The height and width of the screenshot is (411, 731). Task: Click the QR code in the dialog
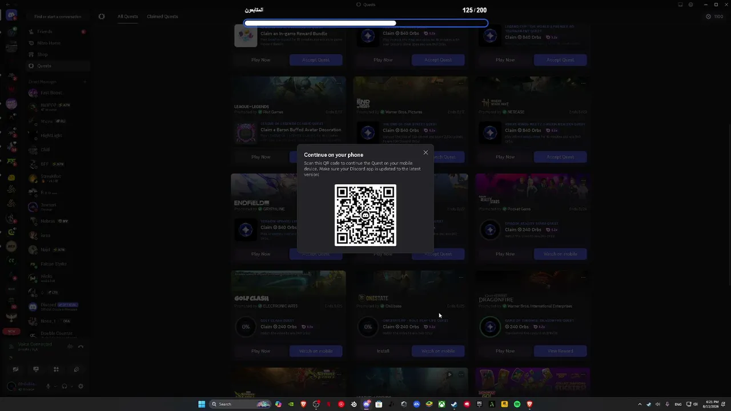365,215
